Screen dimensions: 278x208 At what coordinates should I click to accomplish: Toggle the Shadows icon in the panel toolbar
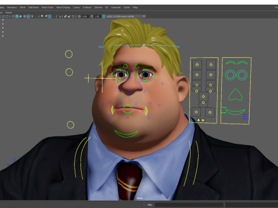(x=36, y=16)
